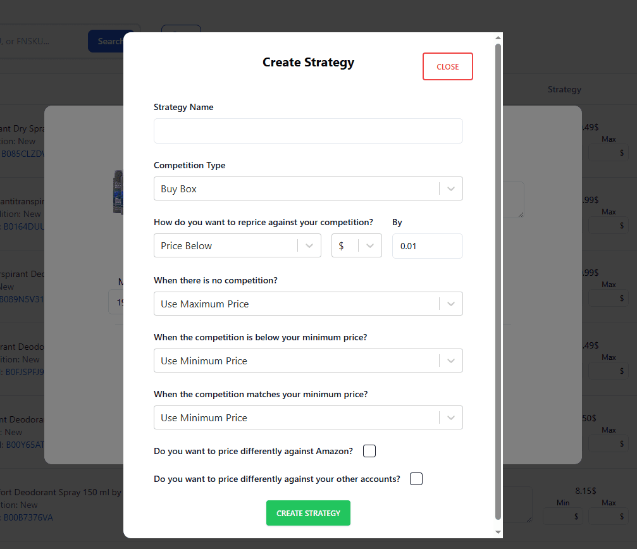Click the chevron on the "Use Maximum Price" dropdown
Image resolution: width=637 pixels, height=549 pixels.
pyautogui.click(x=450, y=304)
